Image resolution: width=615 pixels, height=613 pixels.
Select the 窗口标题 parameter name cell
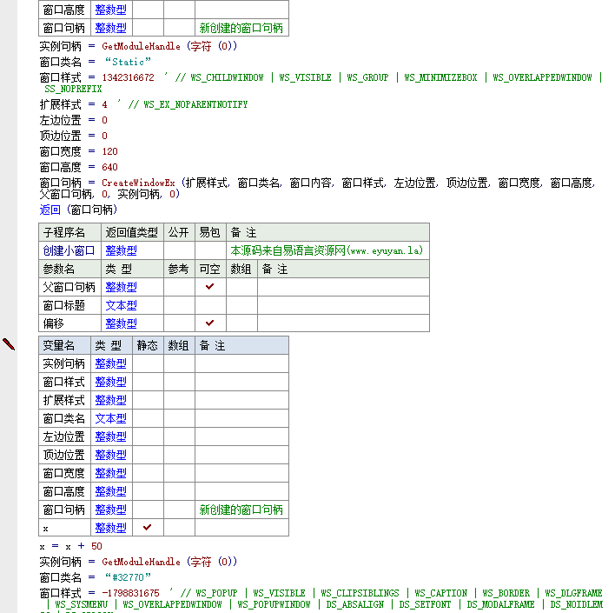69,305
